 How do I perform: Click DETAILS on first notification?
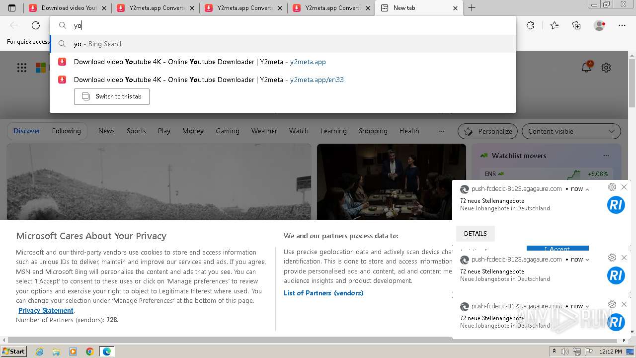(x=476, y=233)
